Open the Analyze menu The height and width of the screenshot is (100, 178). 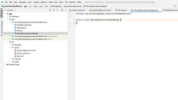pyautogui.click(x=36, y=2)
